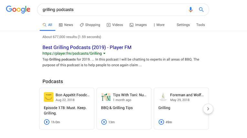Open 'Episode 178: Must. Keep. Grilling.'
Screen dimensions: 247x138
[65, 110]
